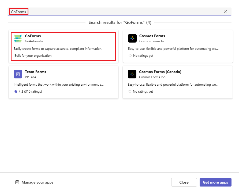
Task: Click No ratings yet on Cosmos Forms
Action: pyautogui.click(x=143, y=56)
